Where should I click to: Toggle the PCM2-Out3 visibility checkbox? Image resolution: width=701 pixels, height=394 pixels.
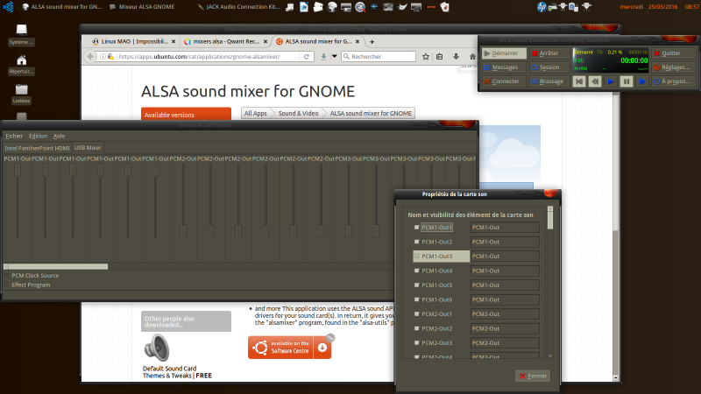417,343
